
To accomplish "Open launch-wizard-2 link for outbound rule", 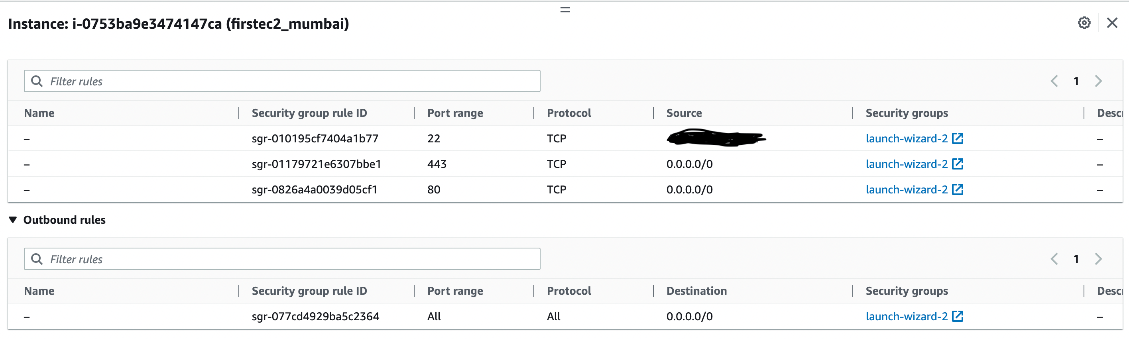I will (907, 316).
